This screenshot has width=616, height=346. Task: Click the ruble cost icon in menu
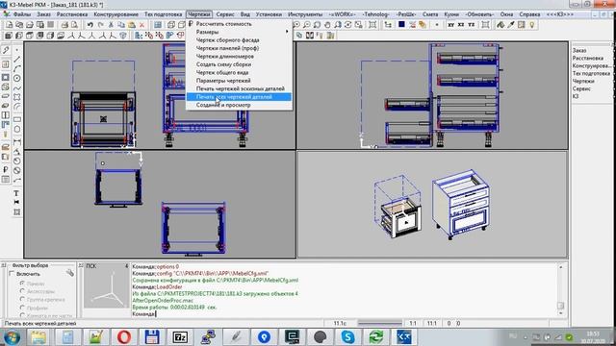point(191,23)
